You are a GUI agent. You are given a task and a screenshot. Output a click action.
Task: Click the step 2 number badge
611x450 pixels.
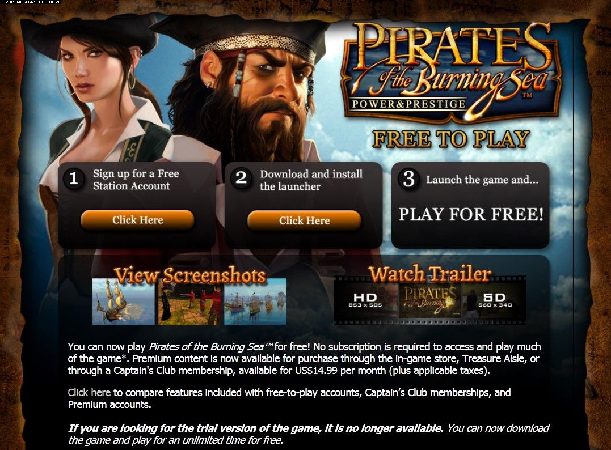click(241, 179)
